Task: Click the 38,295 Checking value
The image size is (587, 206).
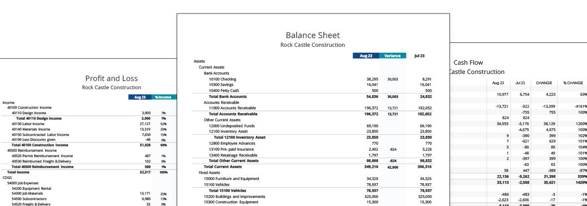Action: pos(372,79)
